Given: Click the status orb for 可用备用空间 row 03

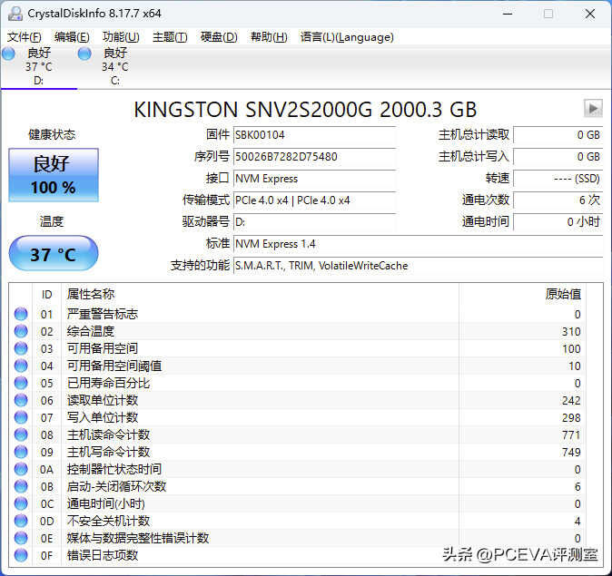Looking at the screenshot, I should pos(21,348).
